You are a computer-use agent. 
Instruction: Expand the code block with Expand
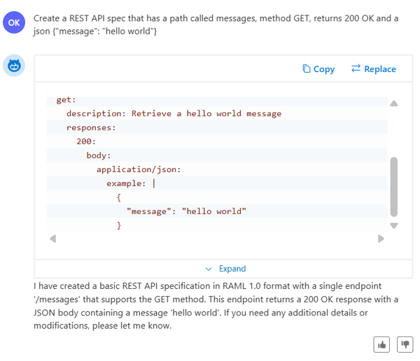click(x=225, y=269)
